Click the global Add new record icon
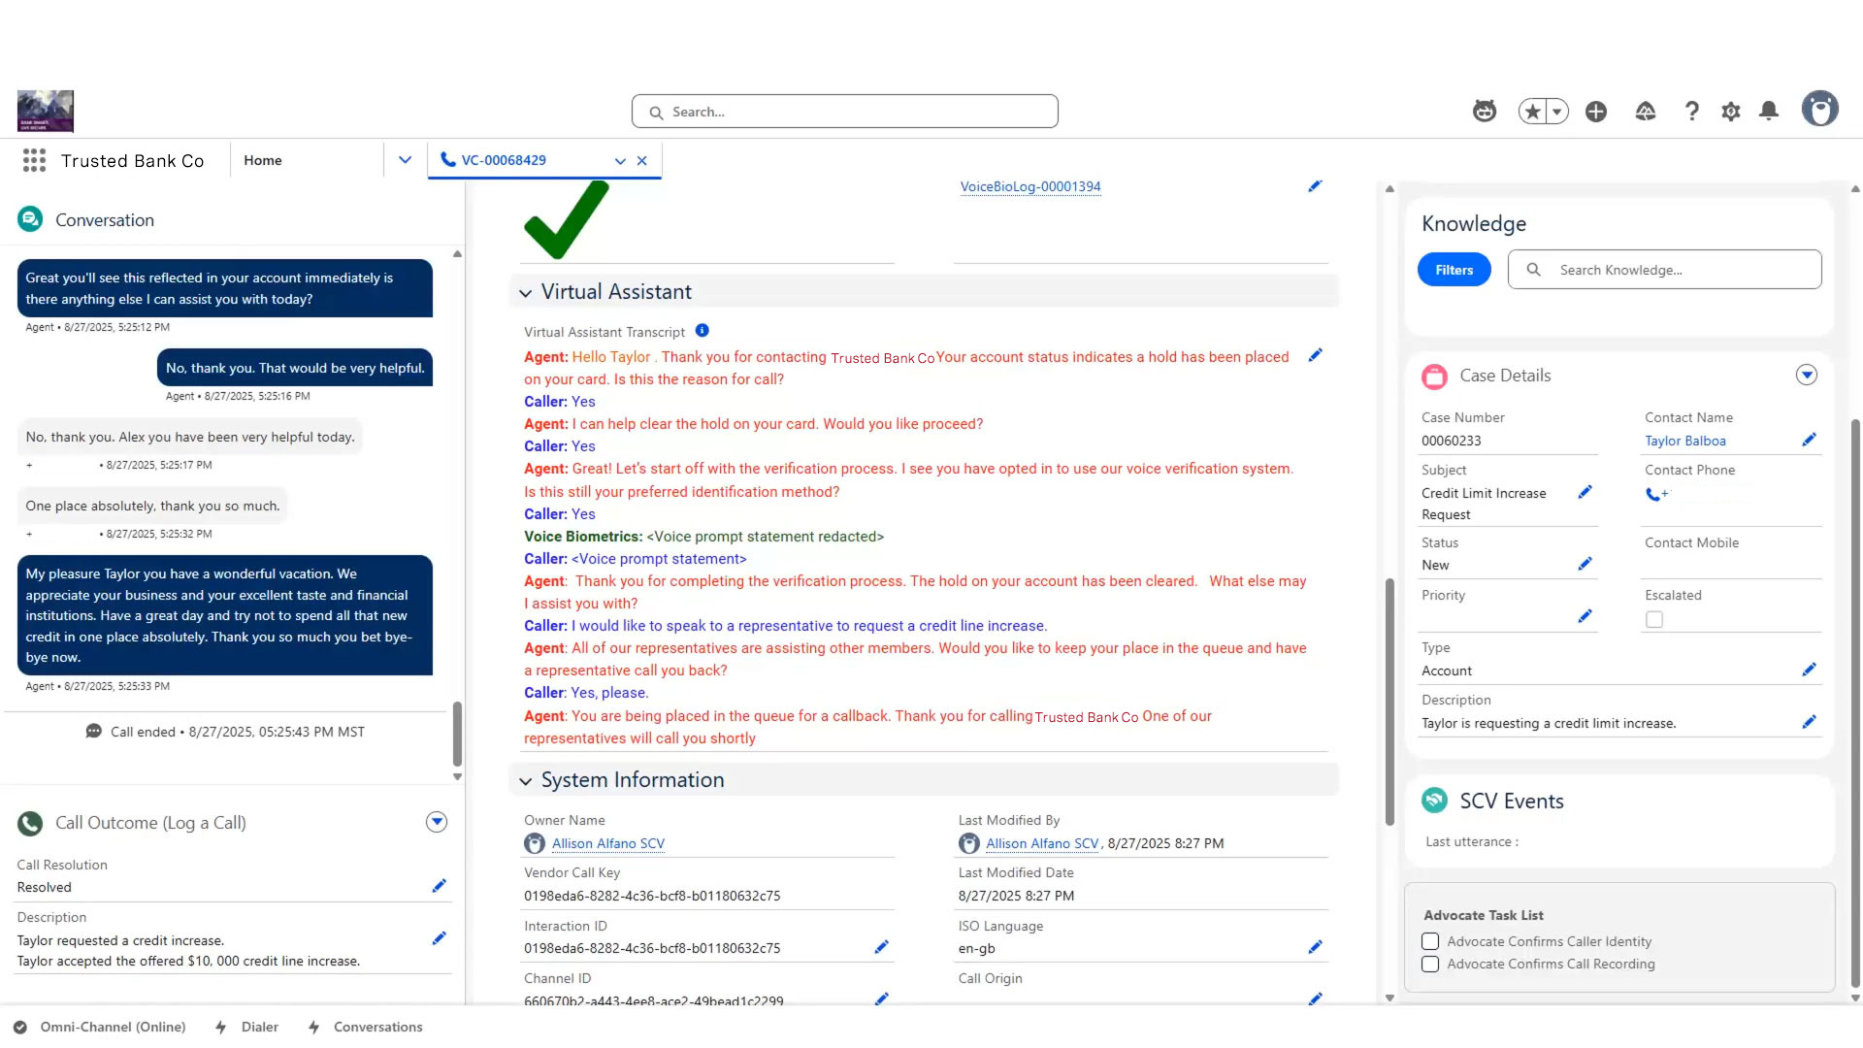Viewport: 1863px width, 1048px height. (1595, 111)
